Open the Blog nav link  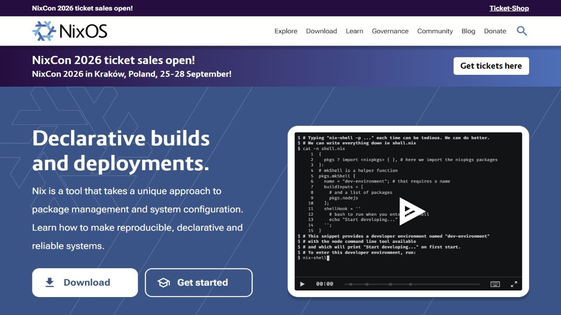coord(468,31)
